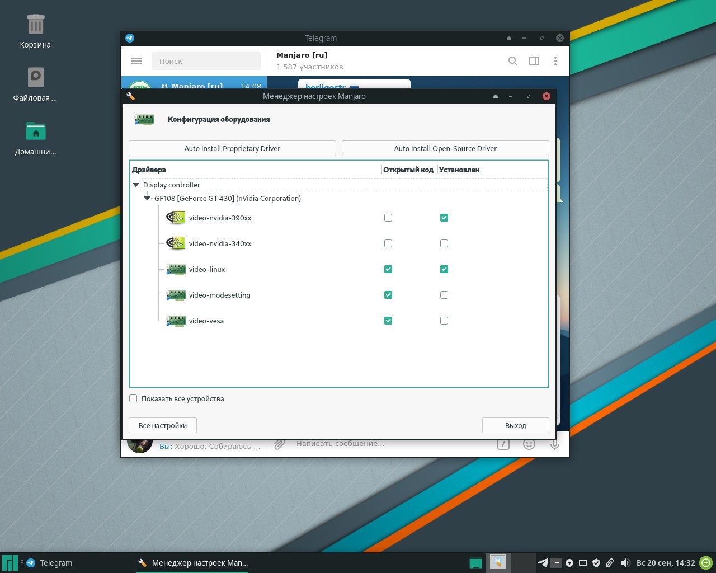Click the Auto Install Open-Source Driver button
This screenshot has width=716, height=573.
[445, 148]
